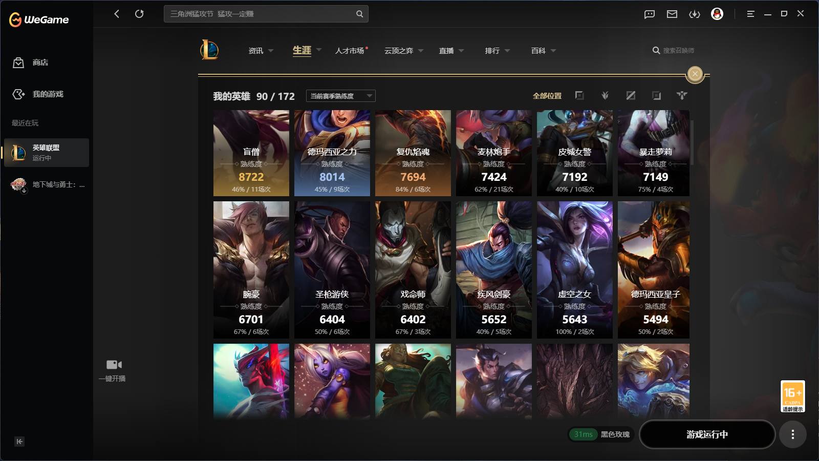Open the 当前赛季熟练度 sort dropdown
The height and width of the screenshot is (461, 819).
point(340,96)
